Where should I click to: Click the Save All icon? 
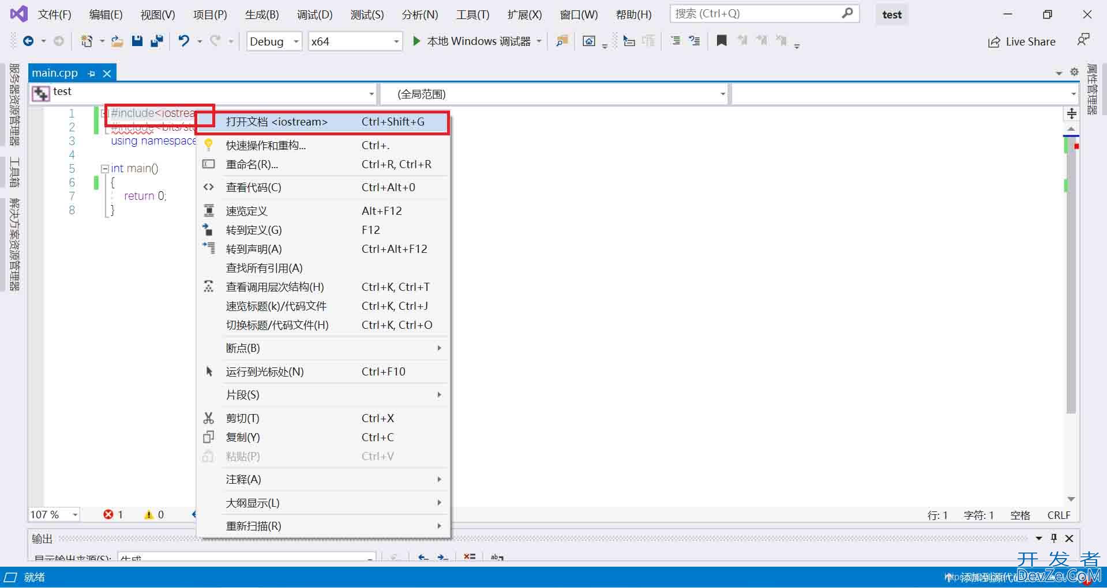coord(156,41)
